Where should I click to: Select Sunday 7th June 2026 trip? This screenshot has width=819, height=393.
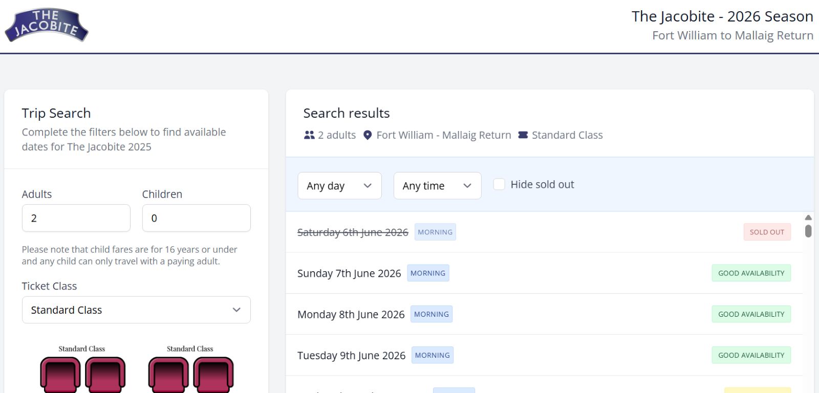click(544, 273)
